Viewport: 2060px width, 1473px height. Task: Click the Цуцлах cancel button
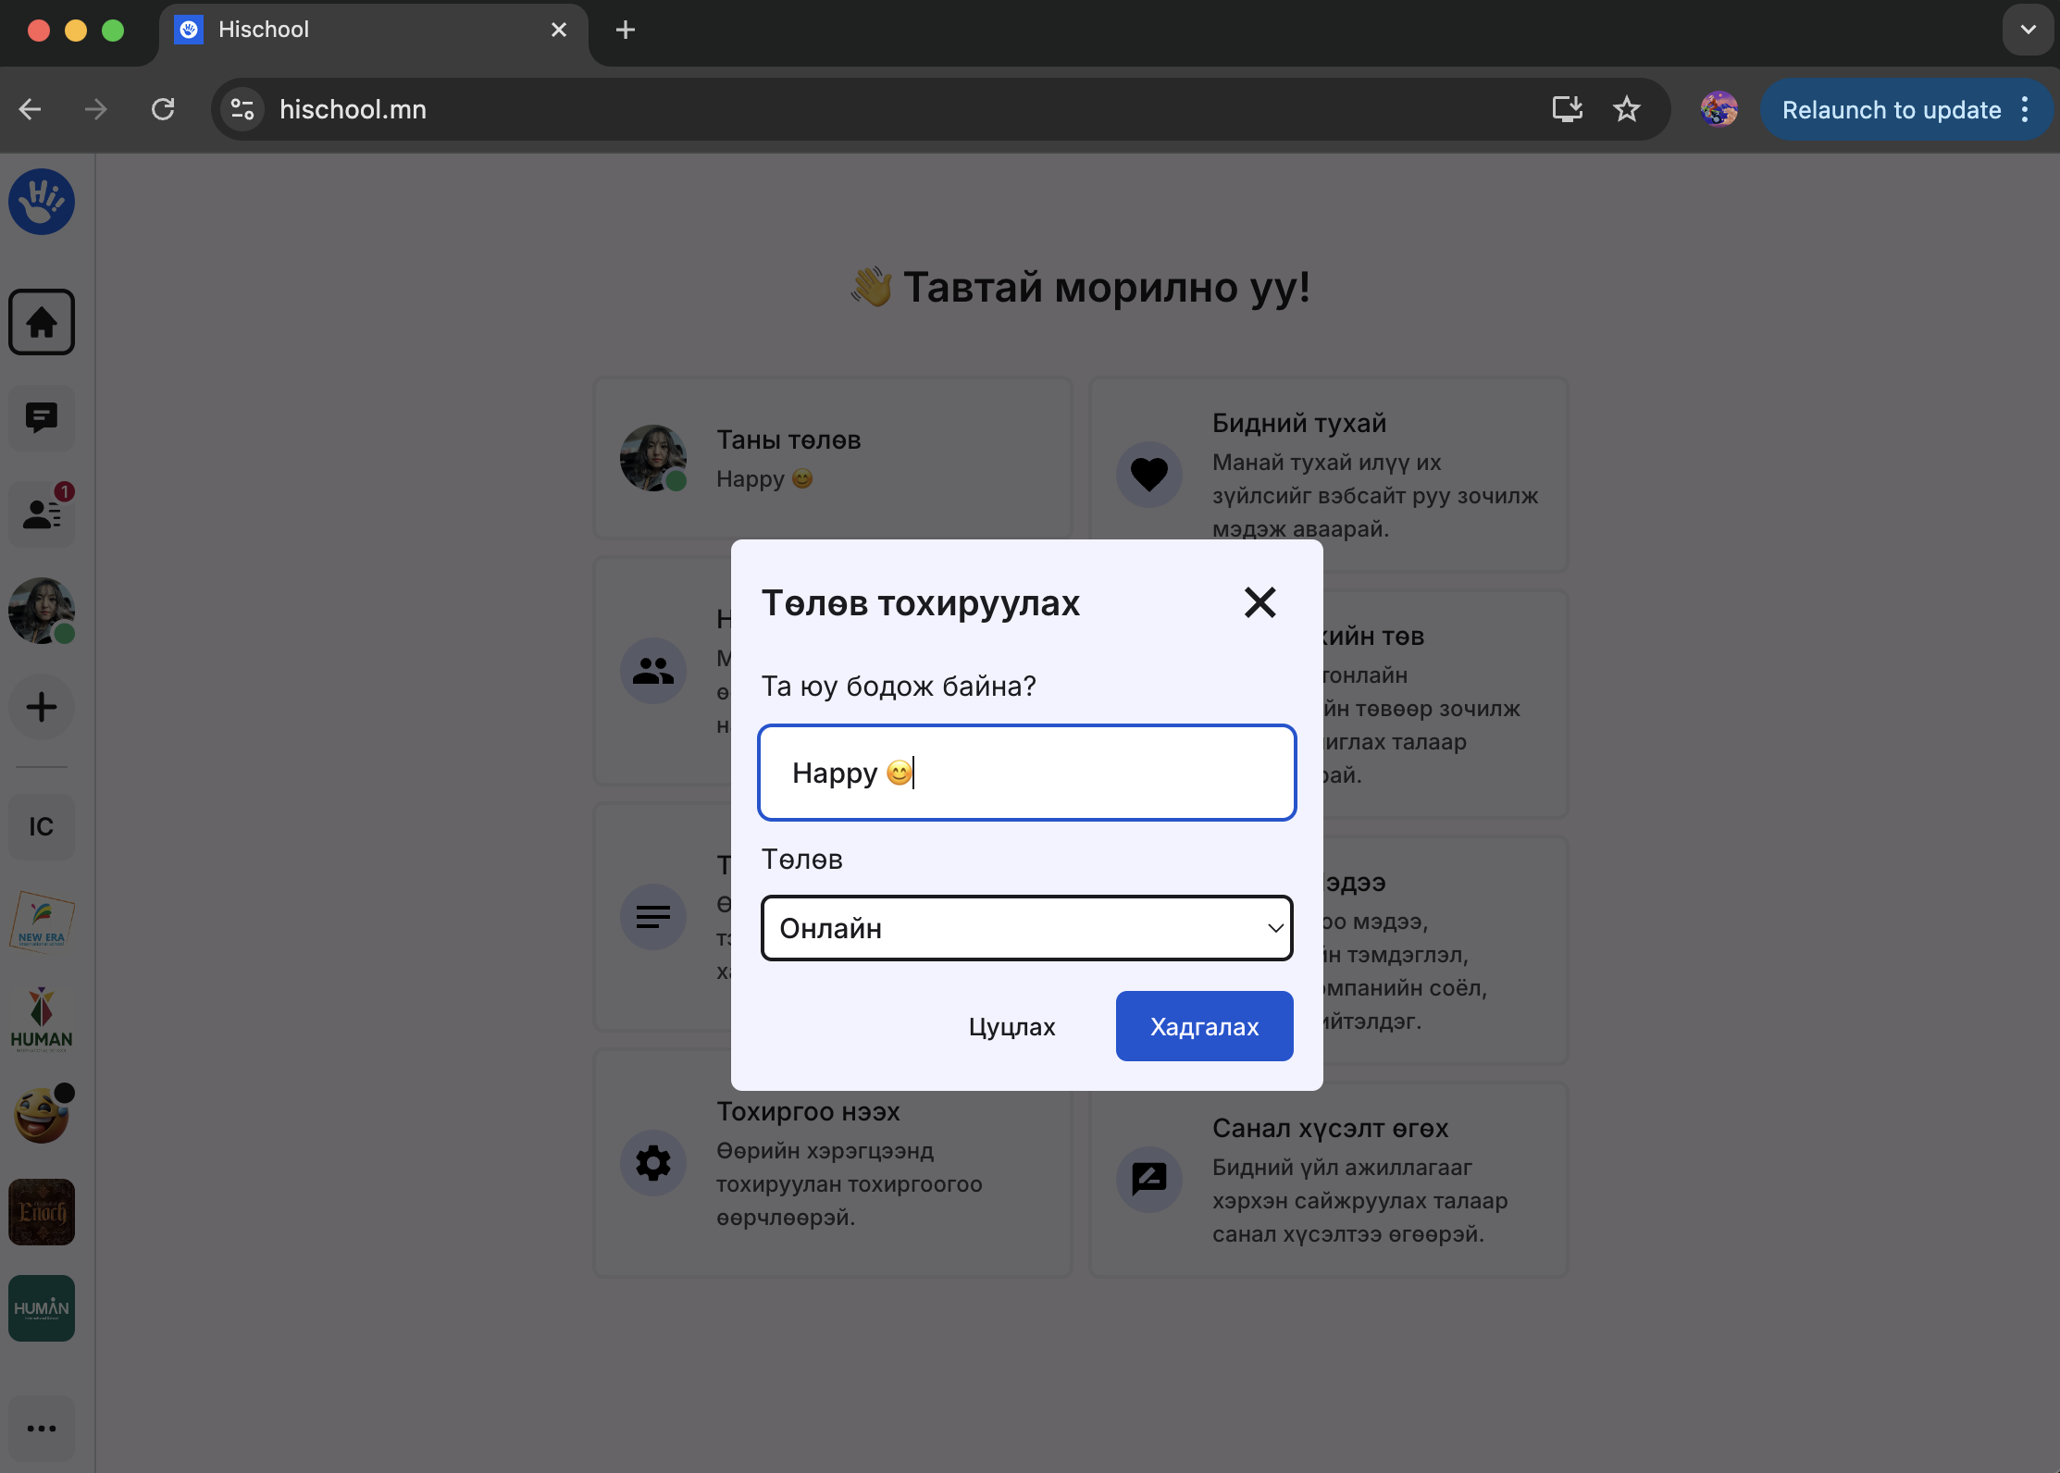click(x=1011, y=1026)
